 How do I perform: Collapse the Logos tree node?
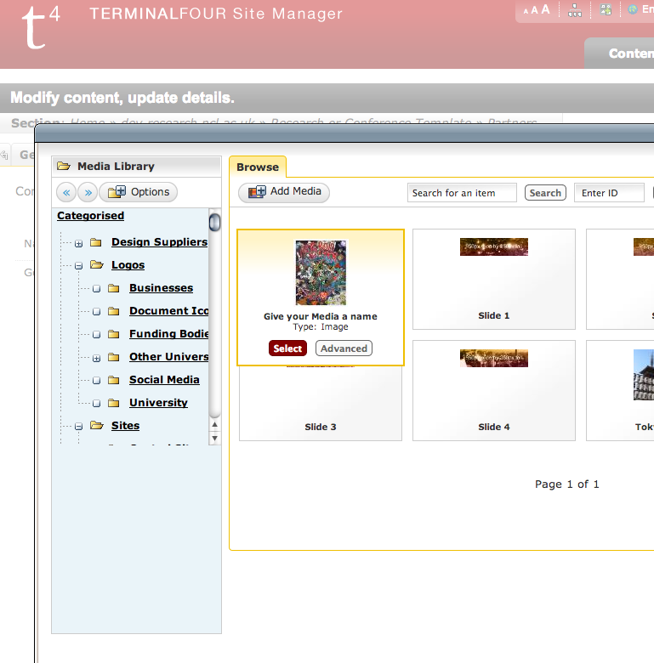[x=78, y=266]
